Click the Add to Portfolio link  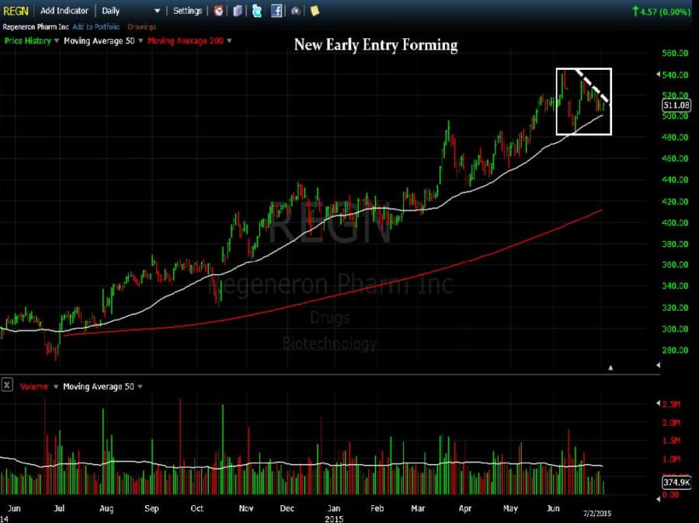click(x=96, y=26)
